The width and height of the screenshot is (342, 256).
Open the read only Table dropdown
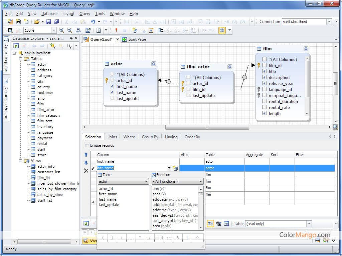(309, 224)
